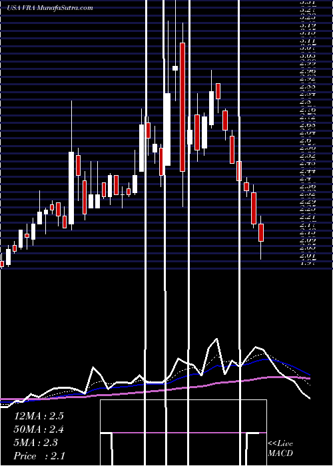The image size is (333, 466).
Task: Click the highest peak of the white MACD line
Action: 216,338
